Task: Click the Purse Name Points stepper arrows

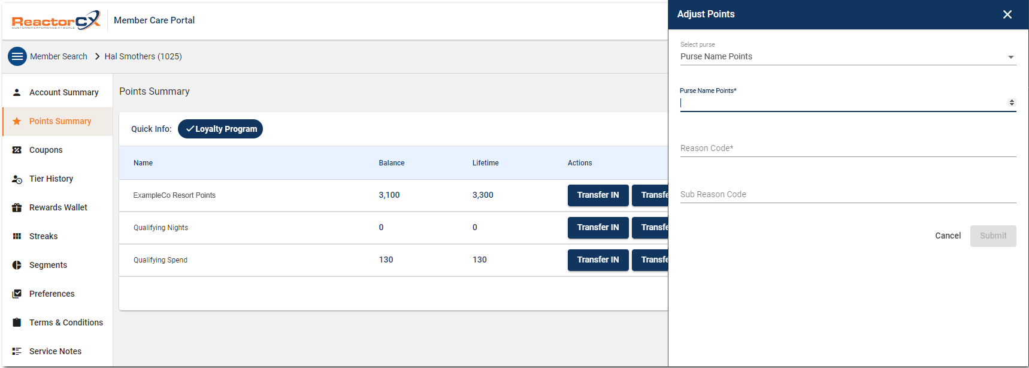Action: coord(1012,102)
